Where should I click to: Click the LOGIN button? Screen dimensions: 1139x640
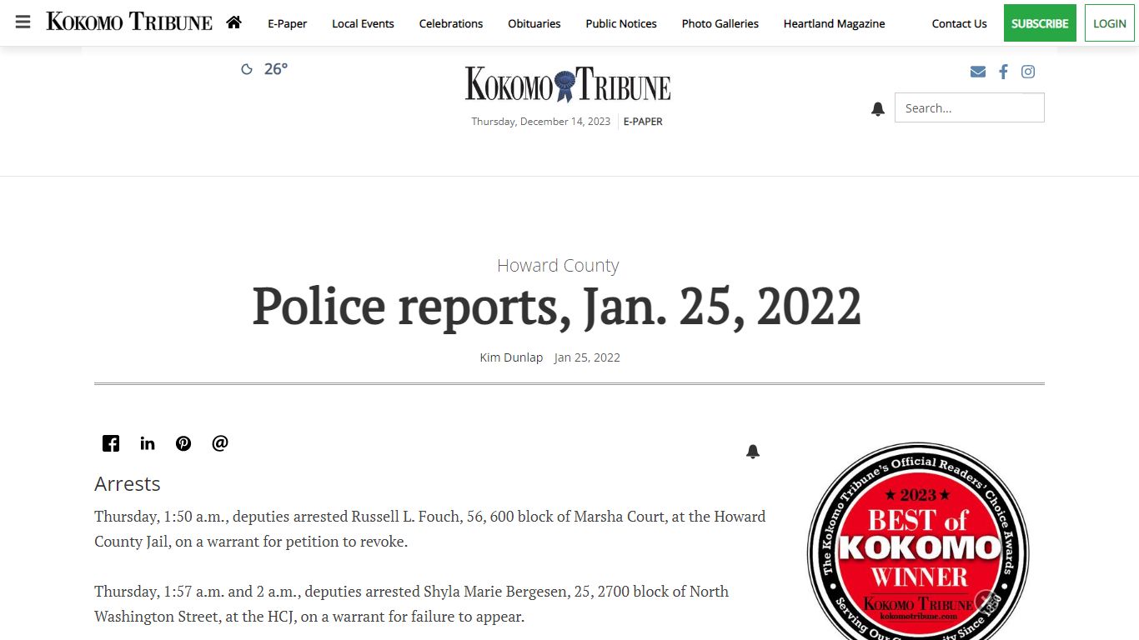click(1110, 23)
